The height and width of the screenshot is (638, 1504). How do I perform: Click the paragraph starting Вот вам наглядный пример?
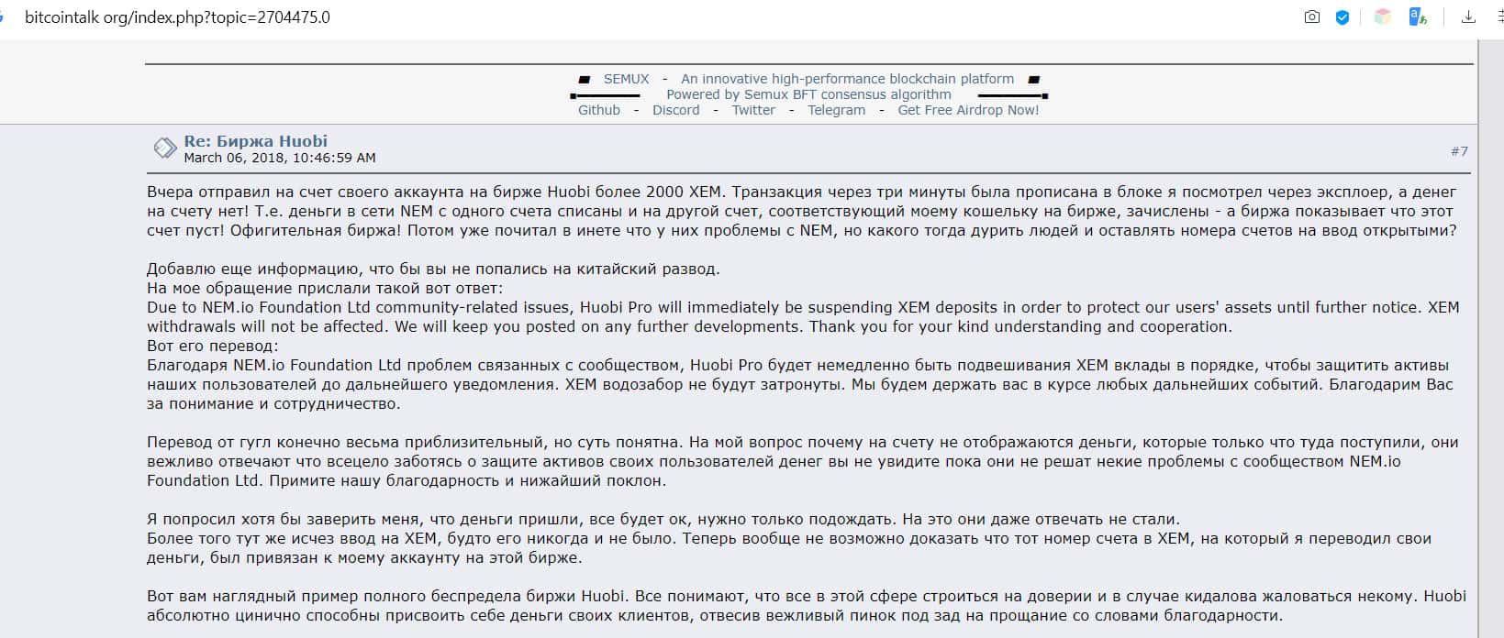click(807, 606)
